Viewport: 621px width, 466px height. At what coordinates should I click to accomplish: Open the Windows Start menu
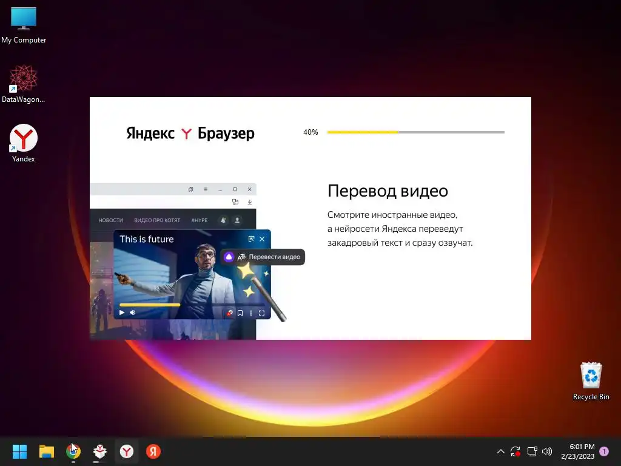pos(19,451)
